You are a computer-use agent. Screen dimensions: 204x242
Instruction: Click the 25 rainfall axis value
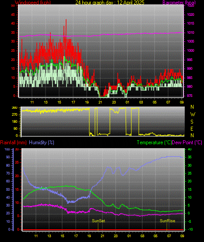click(x=17, y=163)
